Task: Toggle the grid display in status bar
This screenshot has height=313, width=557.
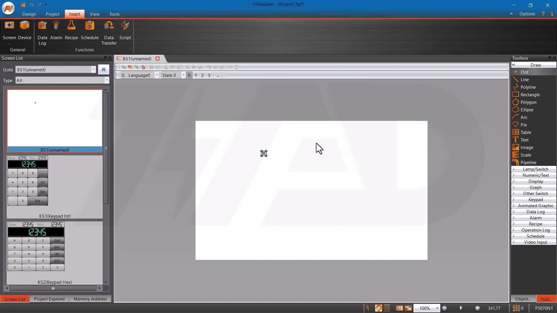Action: [x=387, y=308]
